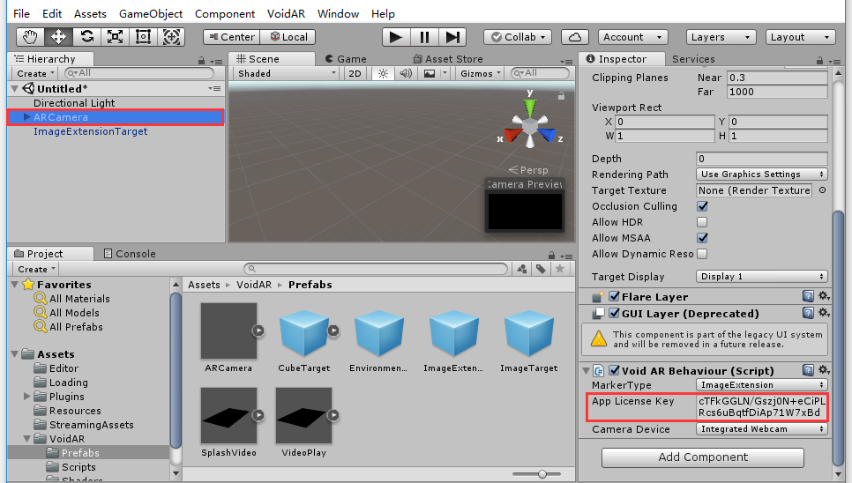Select the Rotate tool
Image resolution: width=852 pixels, height=483 pixels.
[86, 37]
